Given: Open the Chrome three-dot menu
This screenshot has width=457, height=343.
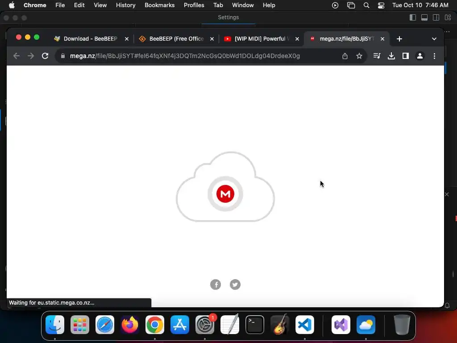Looking at the screenshot, I should click(434, 56).
